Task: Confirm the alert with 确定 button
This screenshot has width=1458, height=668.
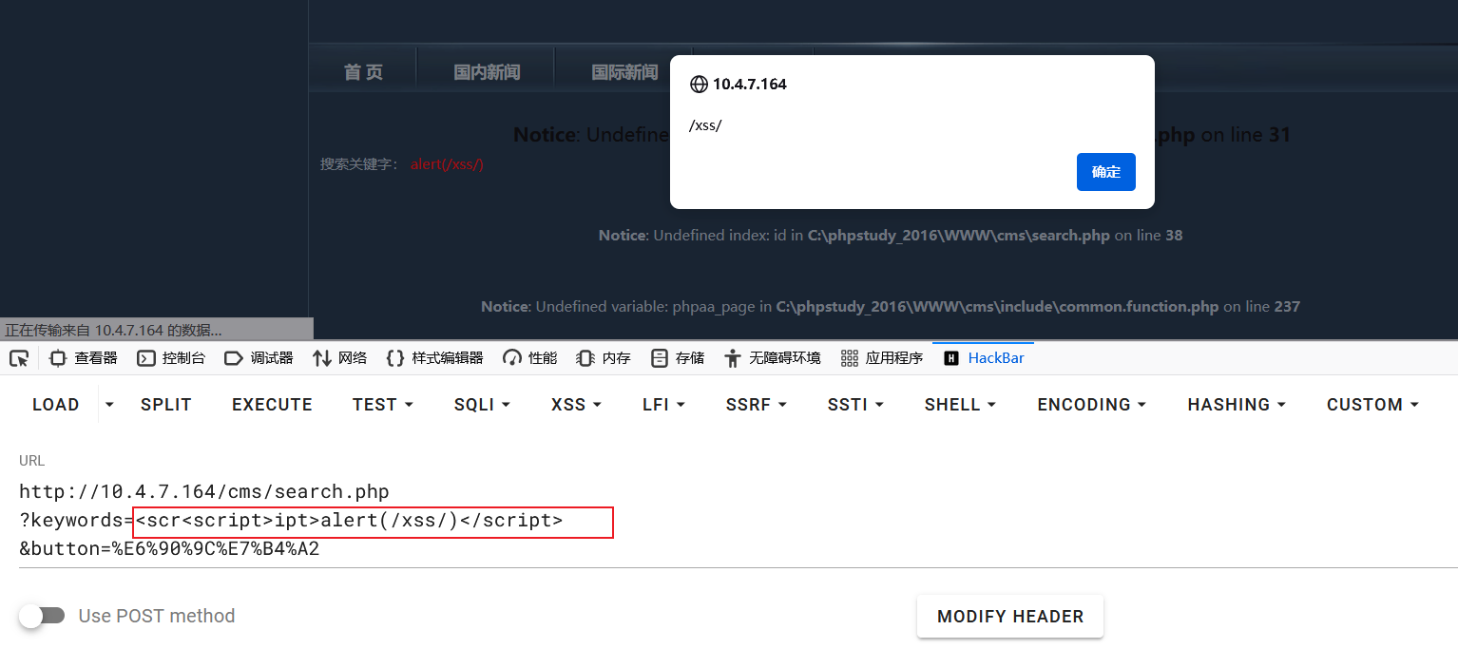Action: 1106,172
